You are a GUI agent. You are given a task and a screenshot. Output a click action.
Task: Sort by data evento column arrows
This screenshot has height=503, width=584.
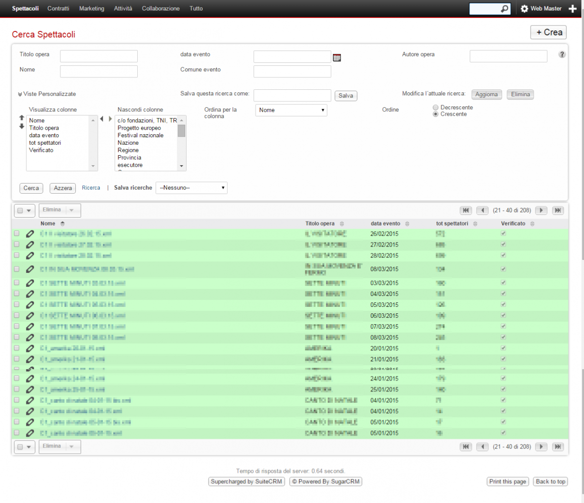point(407,224)
